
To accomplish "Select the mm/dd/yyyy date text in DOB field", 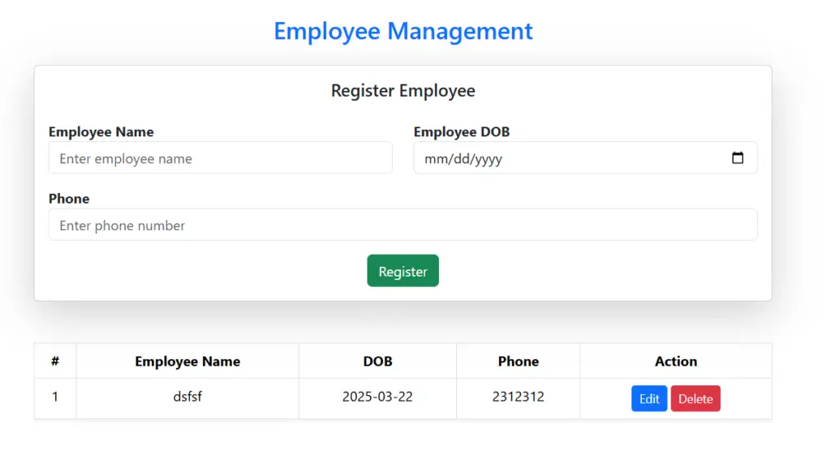I will coord(463,159).
